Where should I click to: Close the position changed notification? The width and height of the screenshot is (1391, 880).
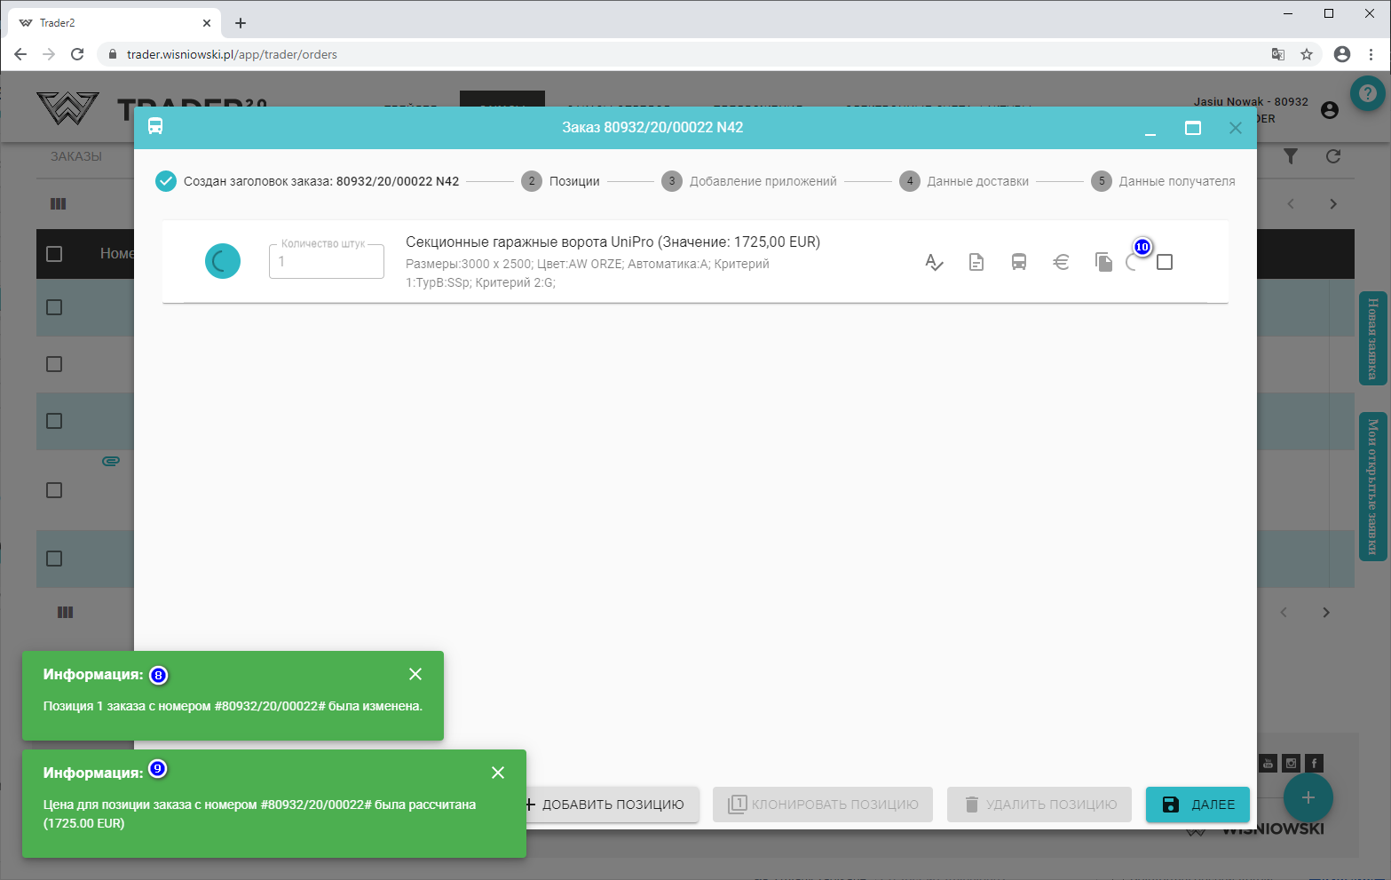[x=415, y=674]
